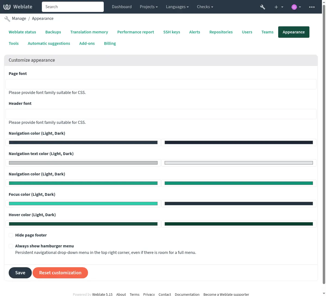Pick the Hover color Light swatch
The height and width of the screenshot is (296, 326).
coord(83,224)
